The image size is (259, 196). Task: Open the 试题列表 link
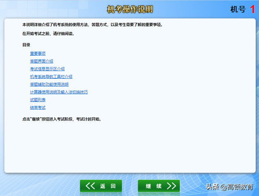tap(38, 100)
